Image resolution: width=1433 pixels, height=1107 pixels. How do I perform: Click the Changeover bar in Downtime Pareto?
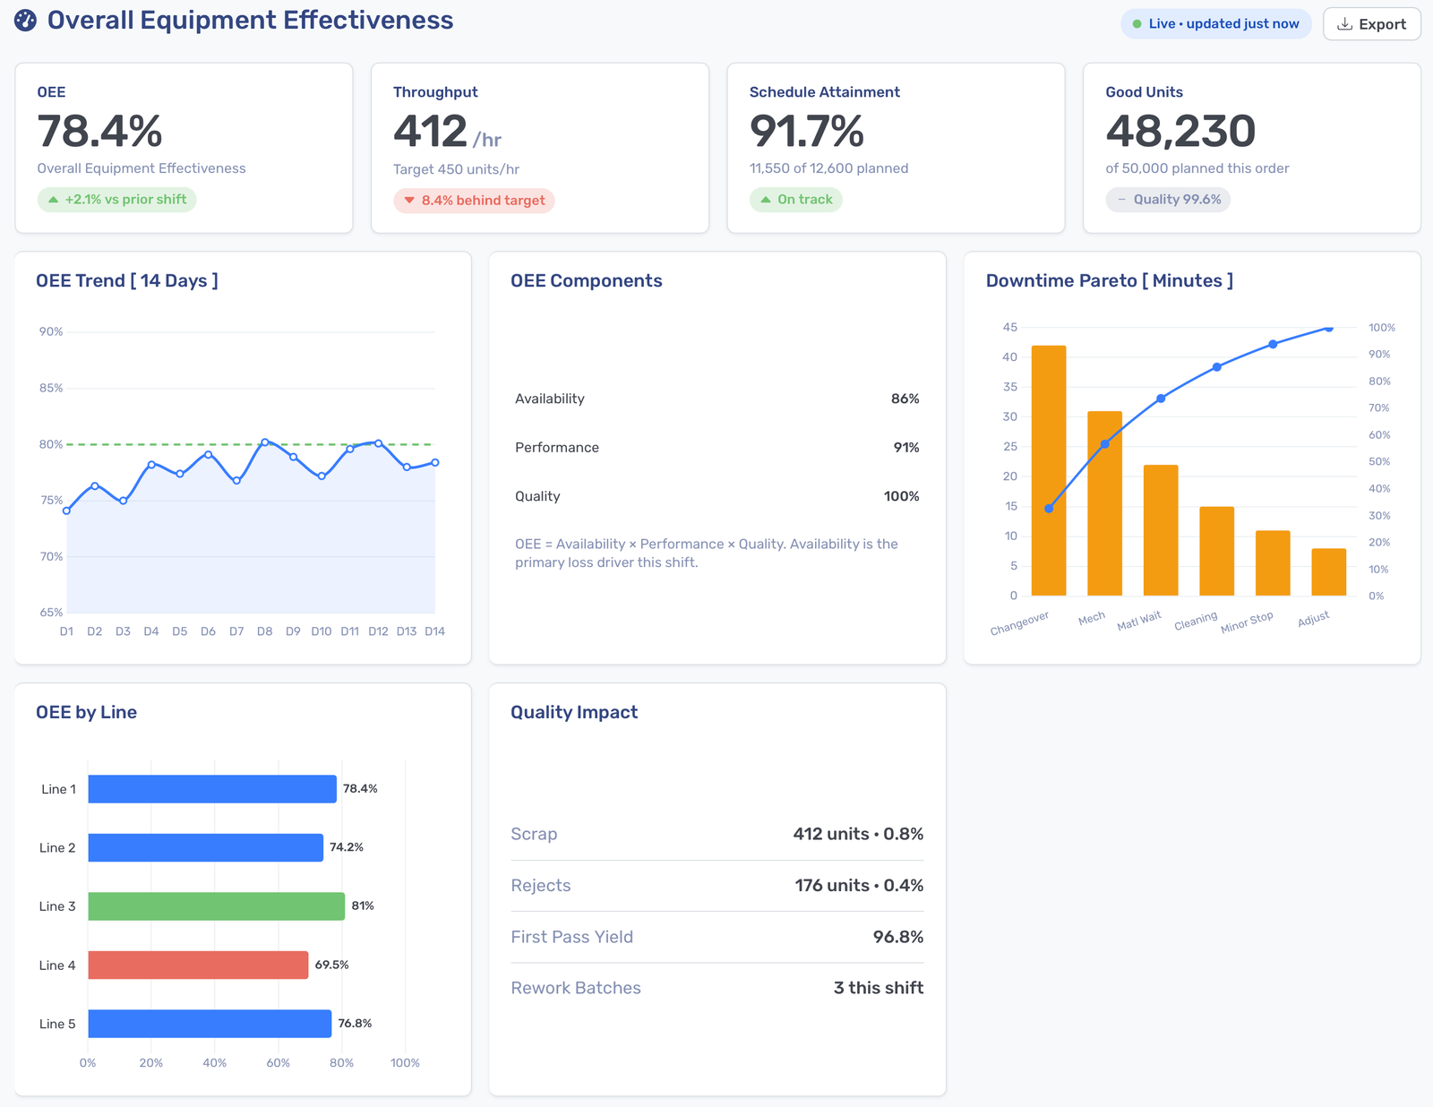1049,471
